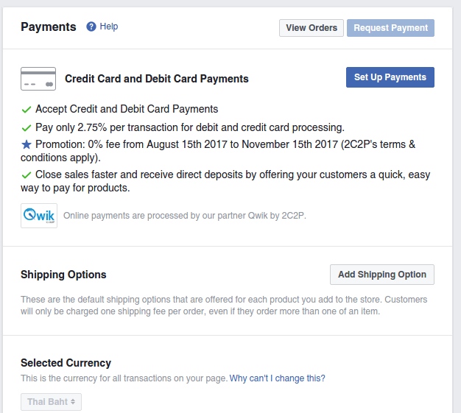This screenshot has height=413, width=461.
Task: Click the Selected Currency heading
Action: click(x=66, y=363)
